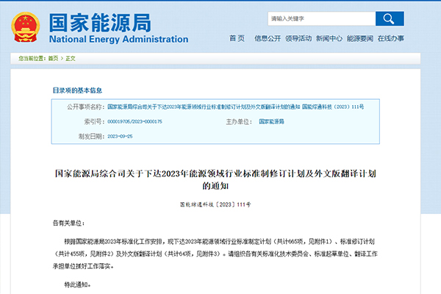Open 能源要闻 in the navigation bar
Screen dimensions: 441x294
pyautogui.click(x=359, y=38)
